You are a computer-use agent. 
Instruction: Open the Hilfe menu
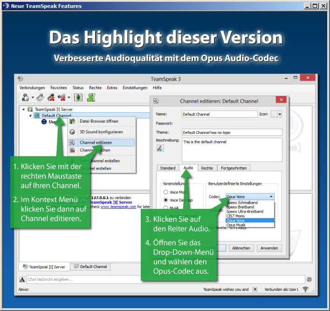coord(157,88)
